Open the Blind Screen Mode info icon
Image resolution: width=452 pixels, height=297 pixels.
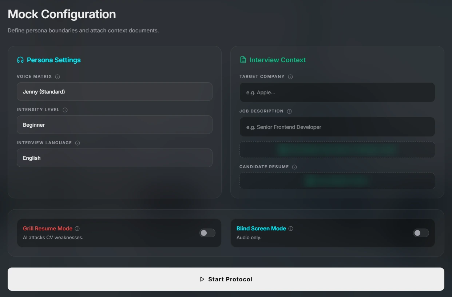pos(291,229)
